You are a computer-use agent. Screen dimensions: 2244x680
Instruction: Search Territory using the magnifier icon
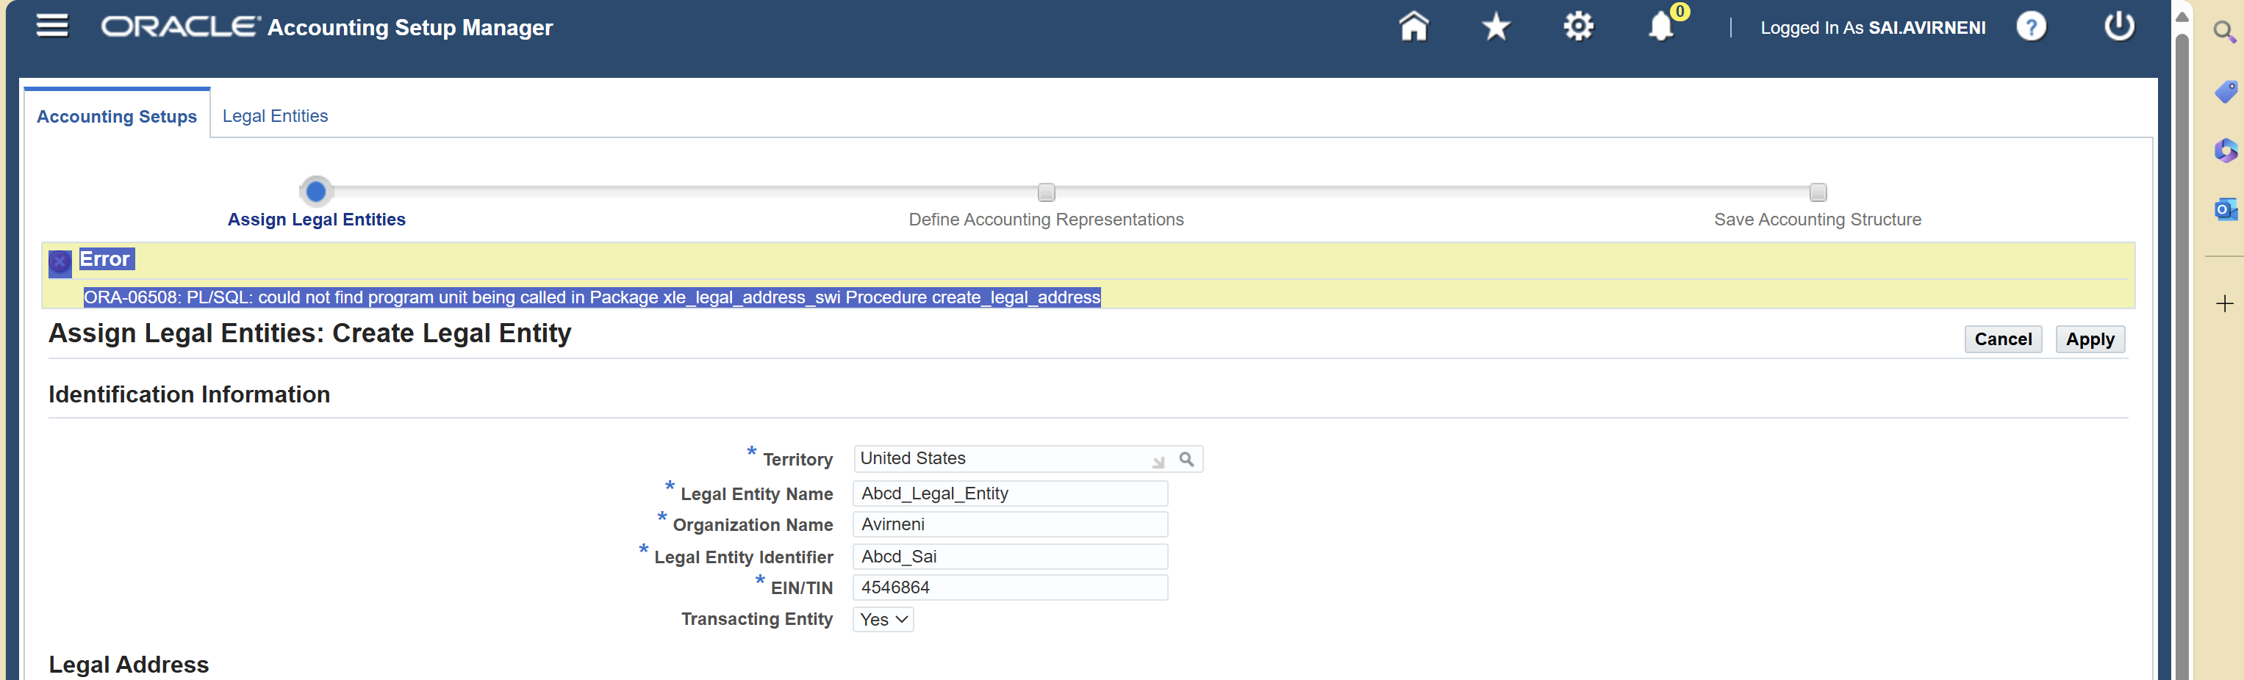(1187, 459)
